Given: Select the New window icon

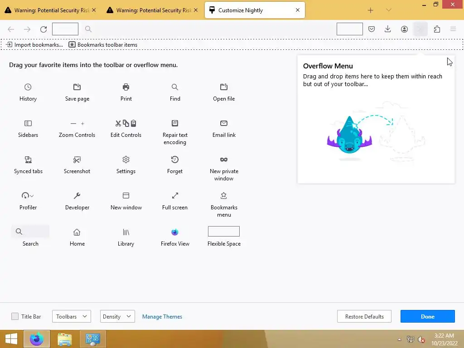Looking at the screenshot, I should 126,196.
